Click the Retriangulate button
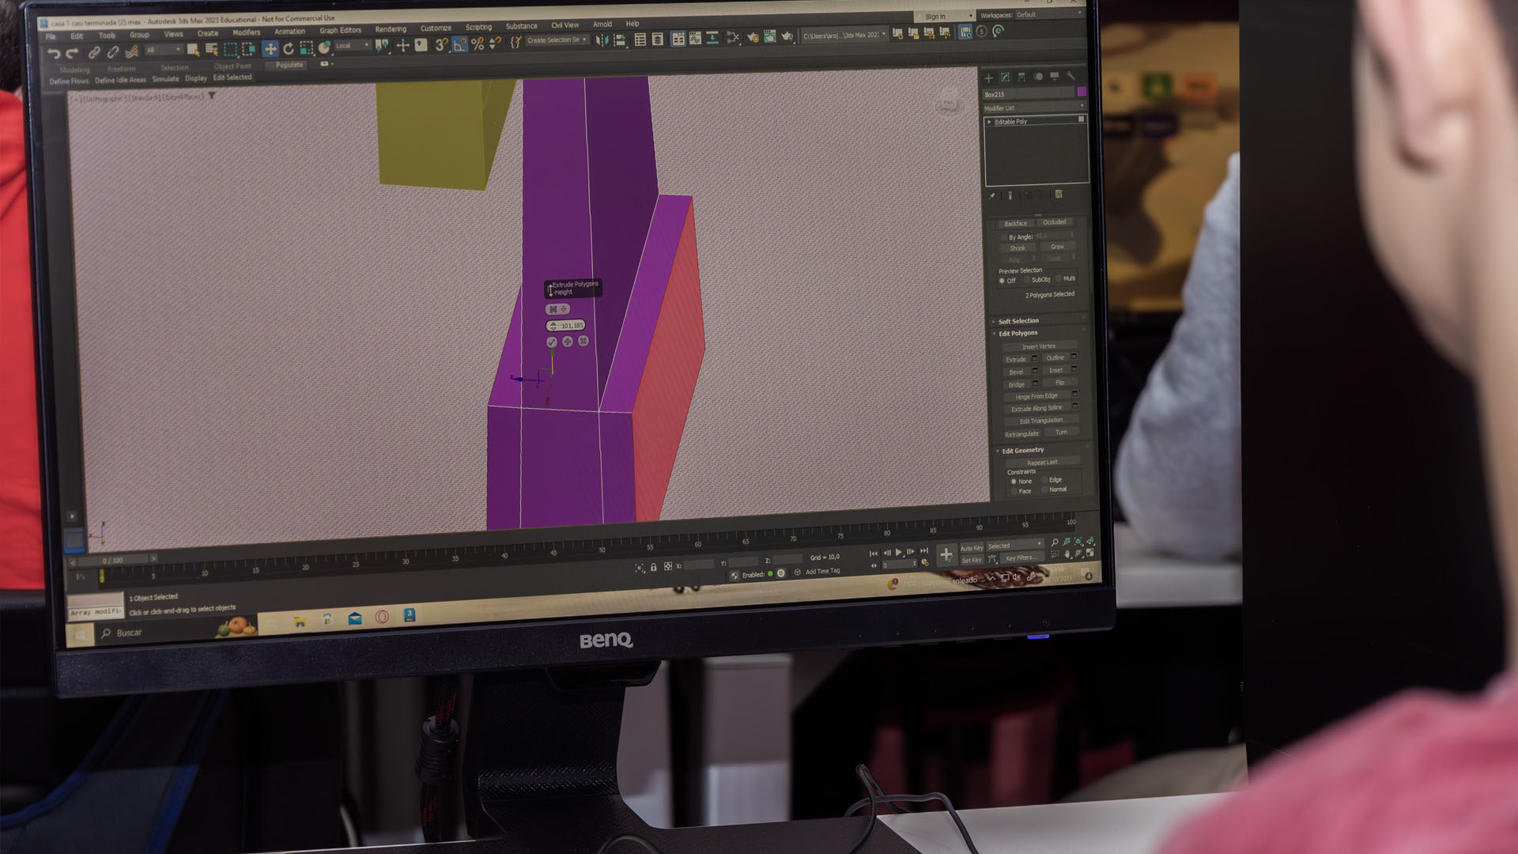This screenshot has width=1518, height=854. tap(1021, 434)
